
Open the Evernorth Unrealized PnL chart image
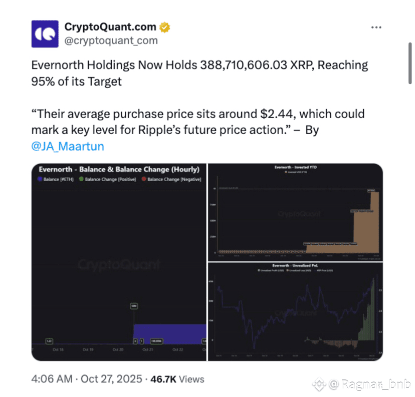(x=295, y=311)
